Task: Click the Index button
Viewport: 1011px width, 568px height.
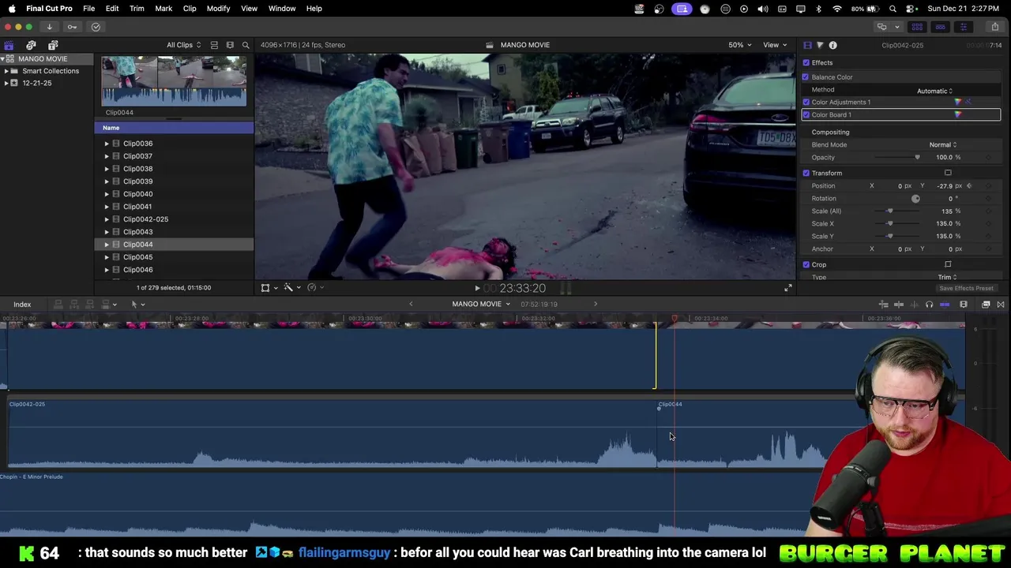Action: click(x=22, y=305)
